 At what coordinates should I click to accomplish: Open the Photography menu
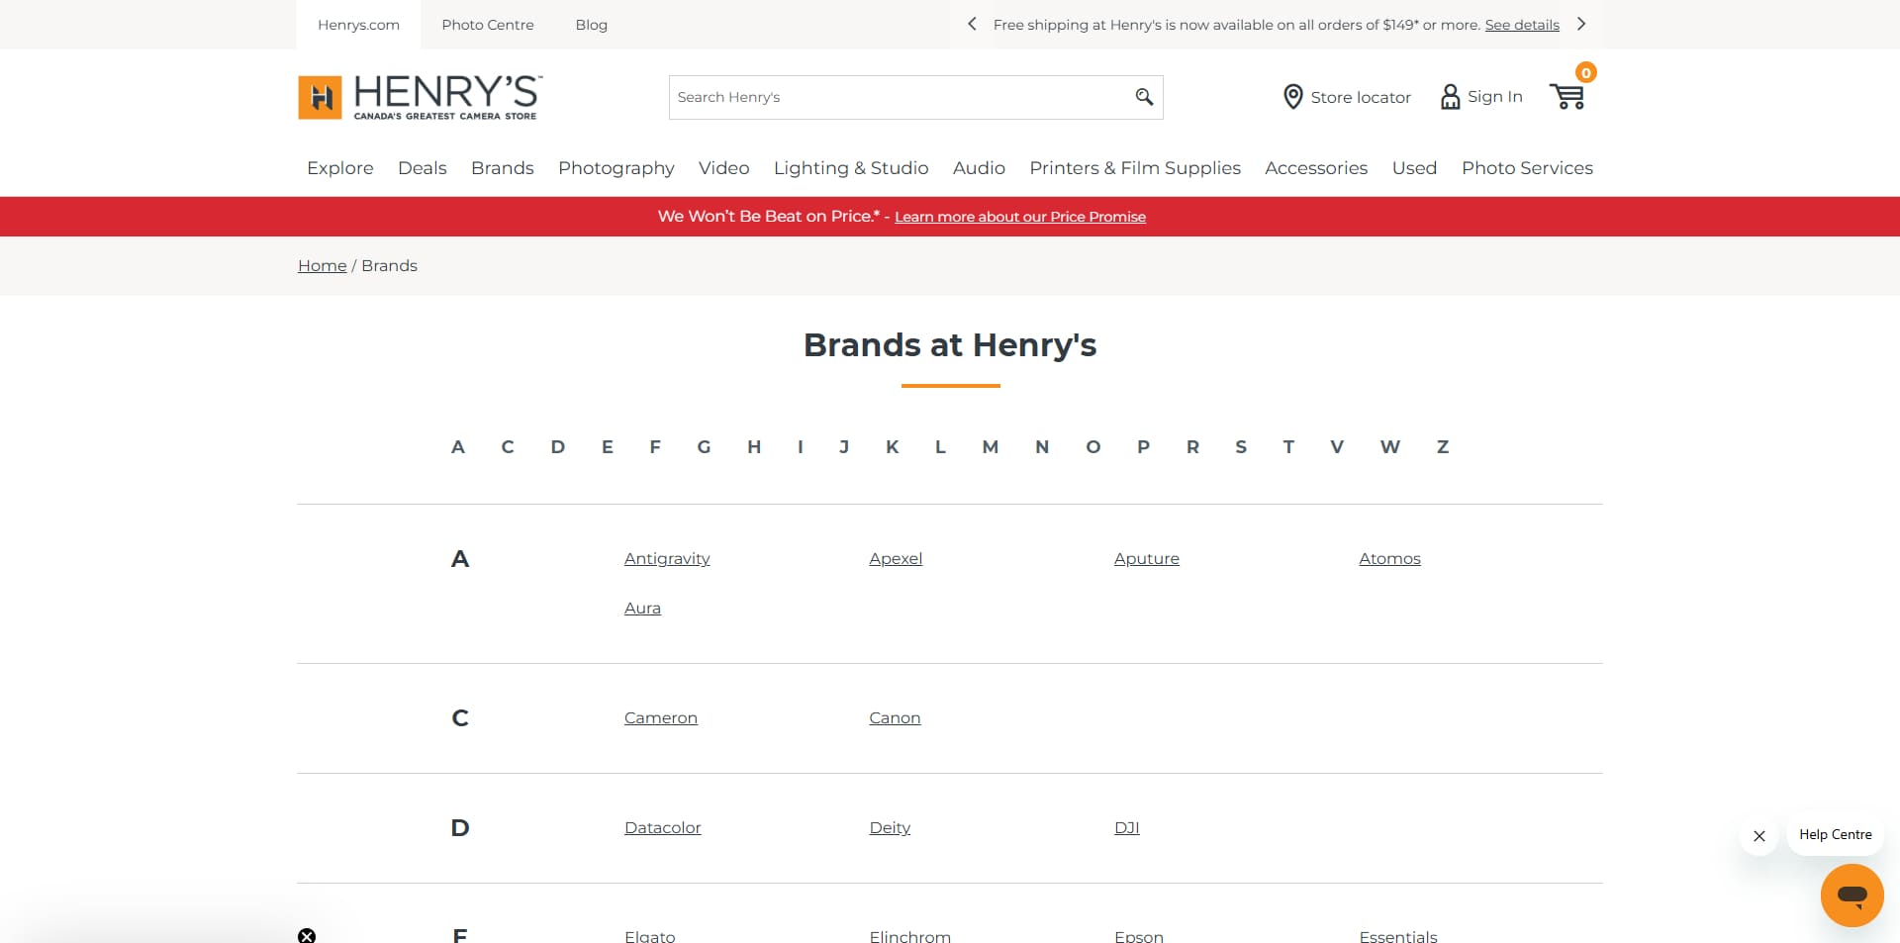click(x=617, y=168)
